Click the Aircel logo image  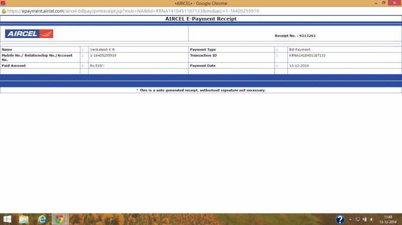(x=29, y=34)
